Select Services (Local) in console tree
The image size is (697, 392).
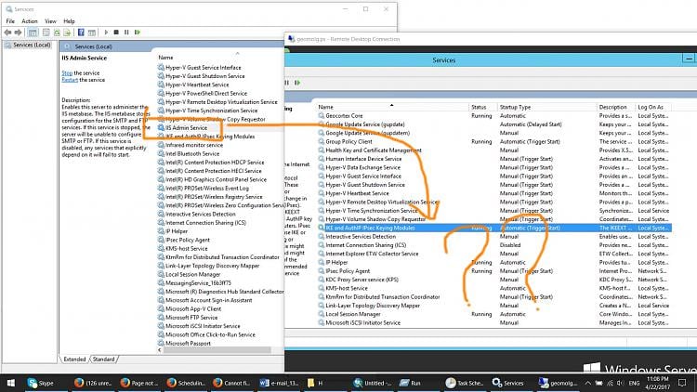click(x=28, y=45)
